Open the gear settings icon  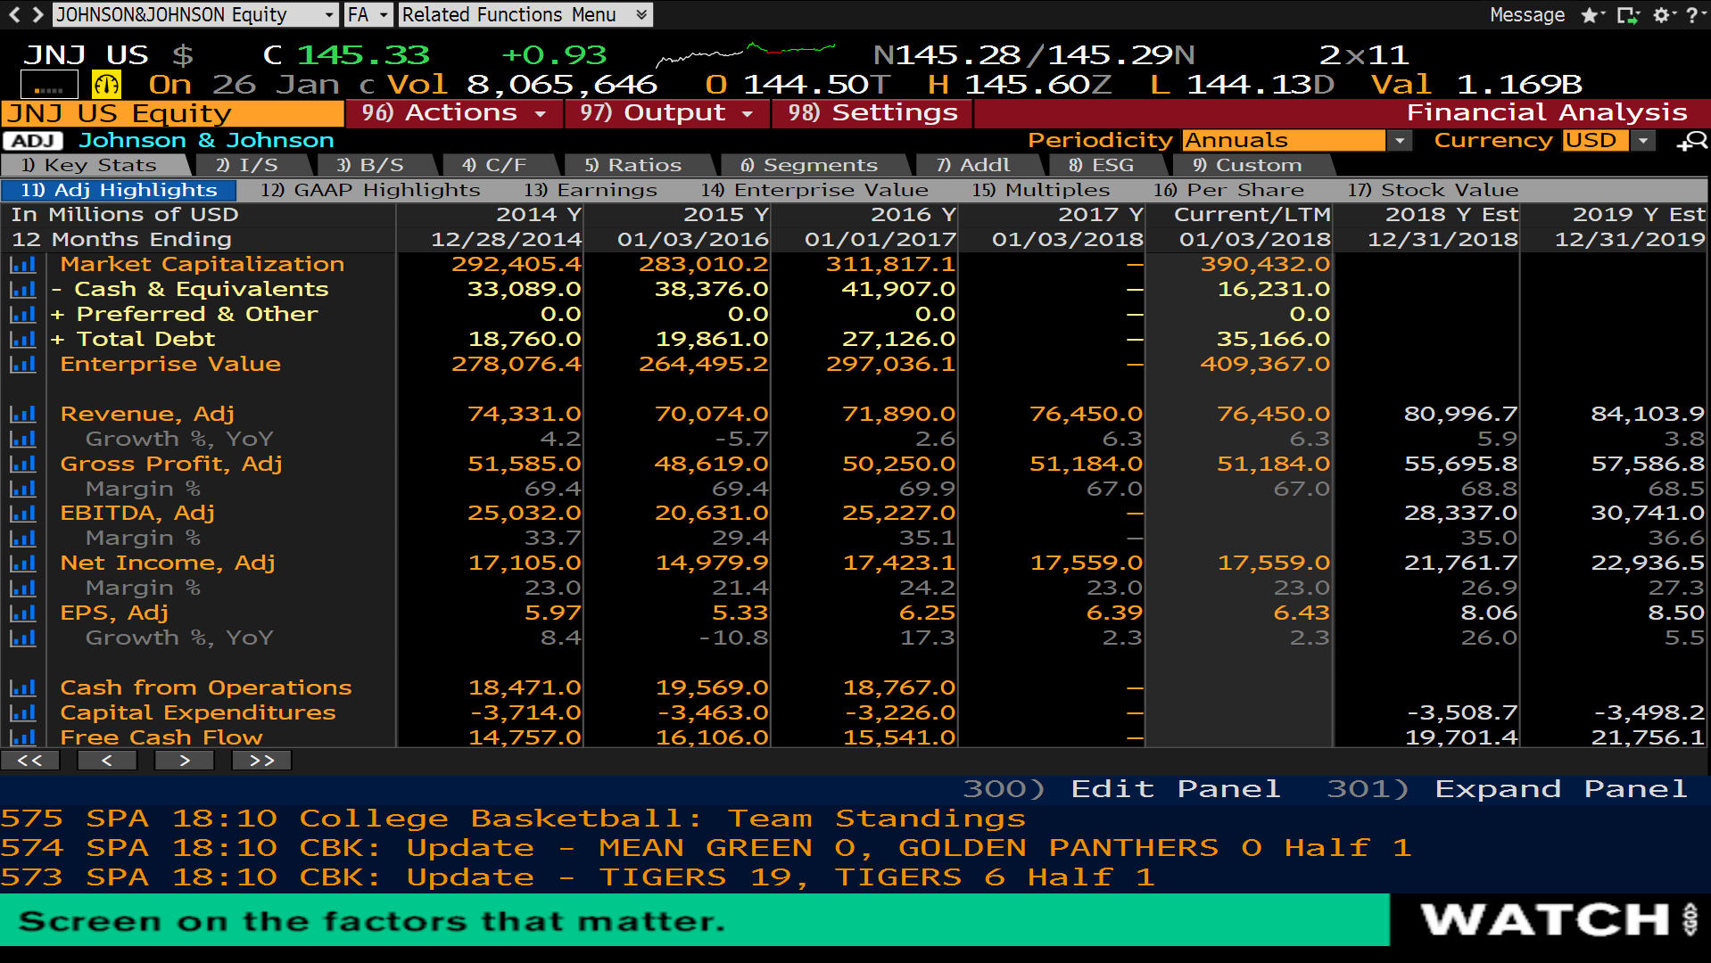click(x=1664, y=15)
